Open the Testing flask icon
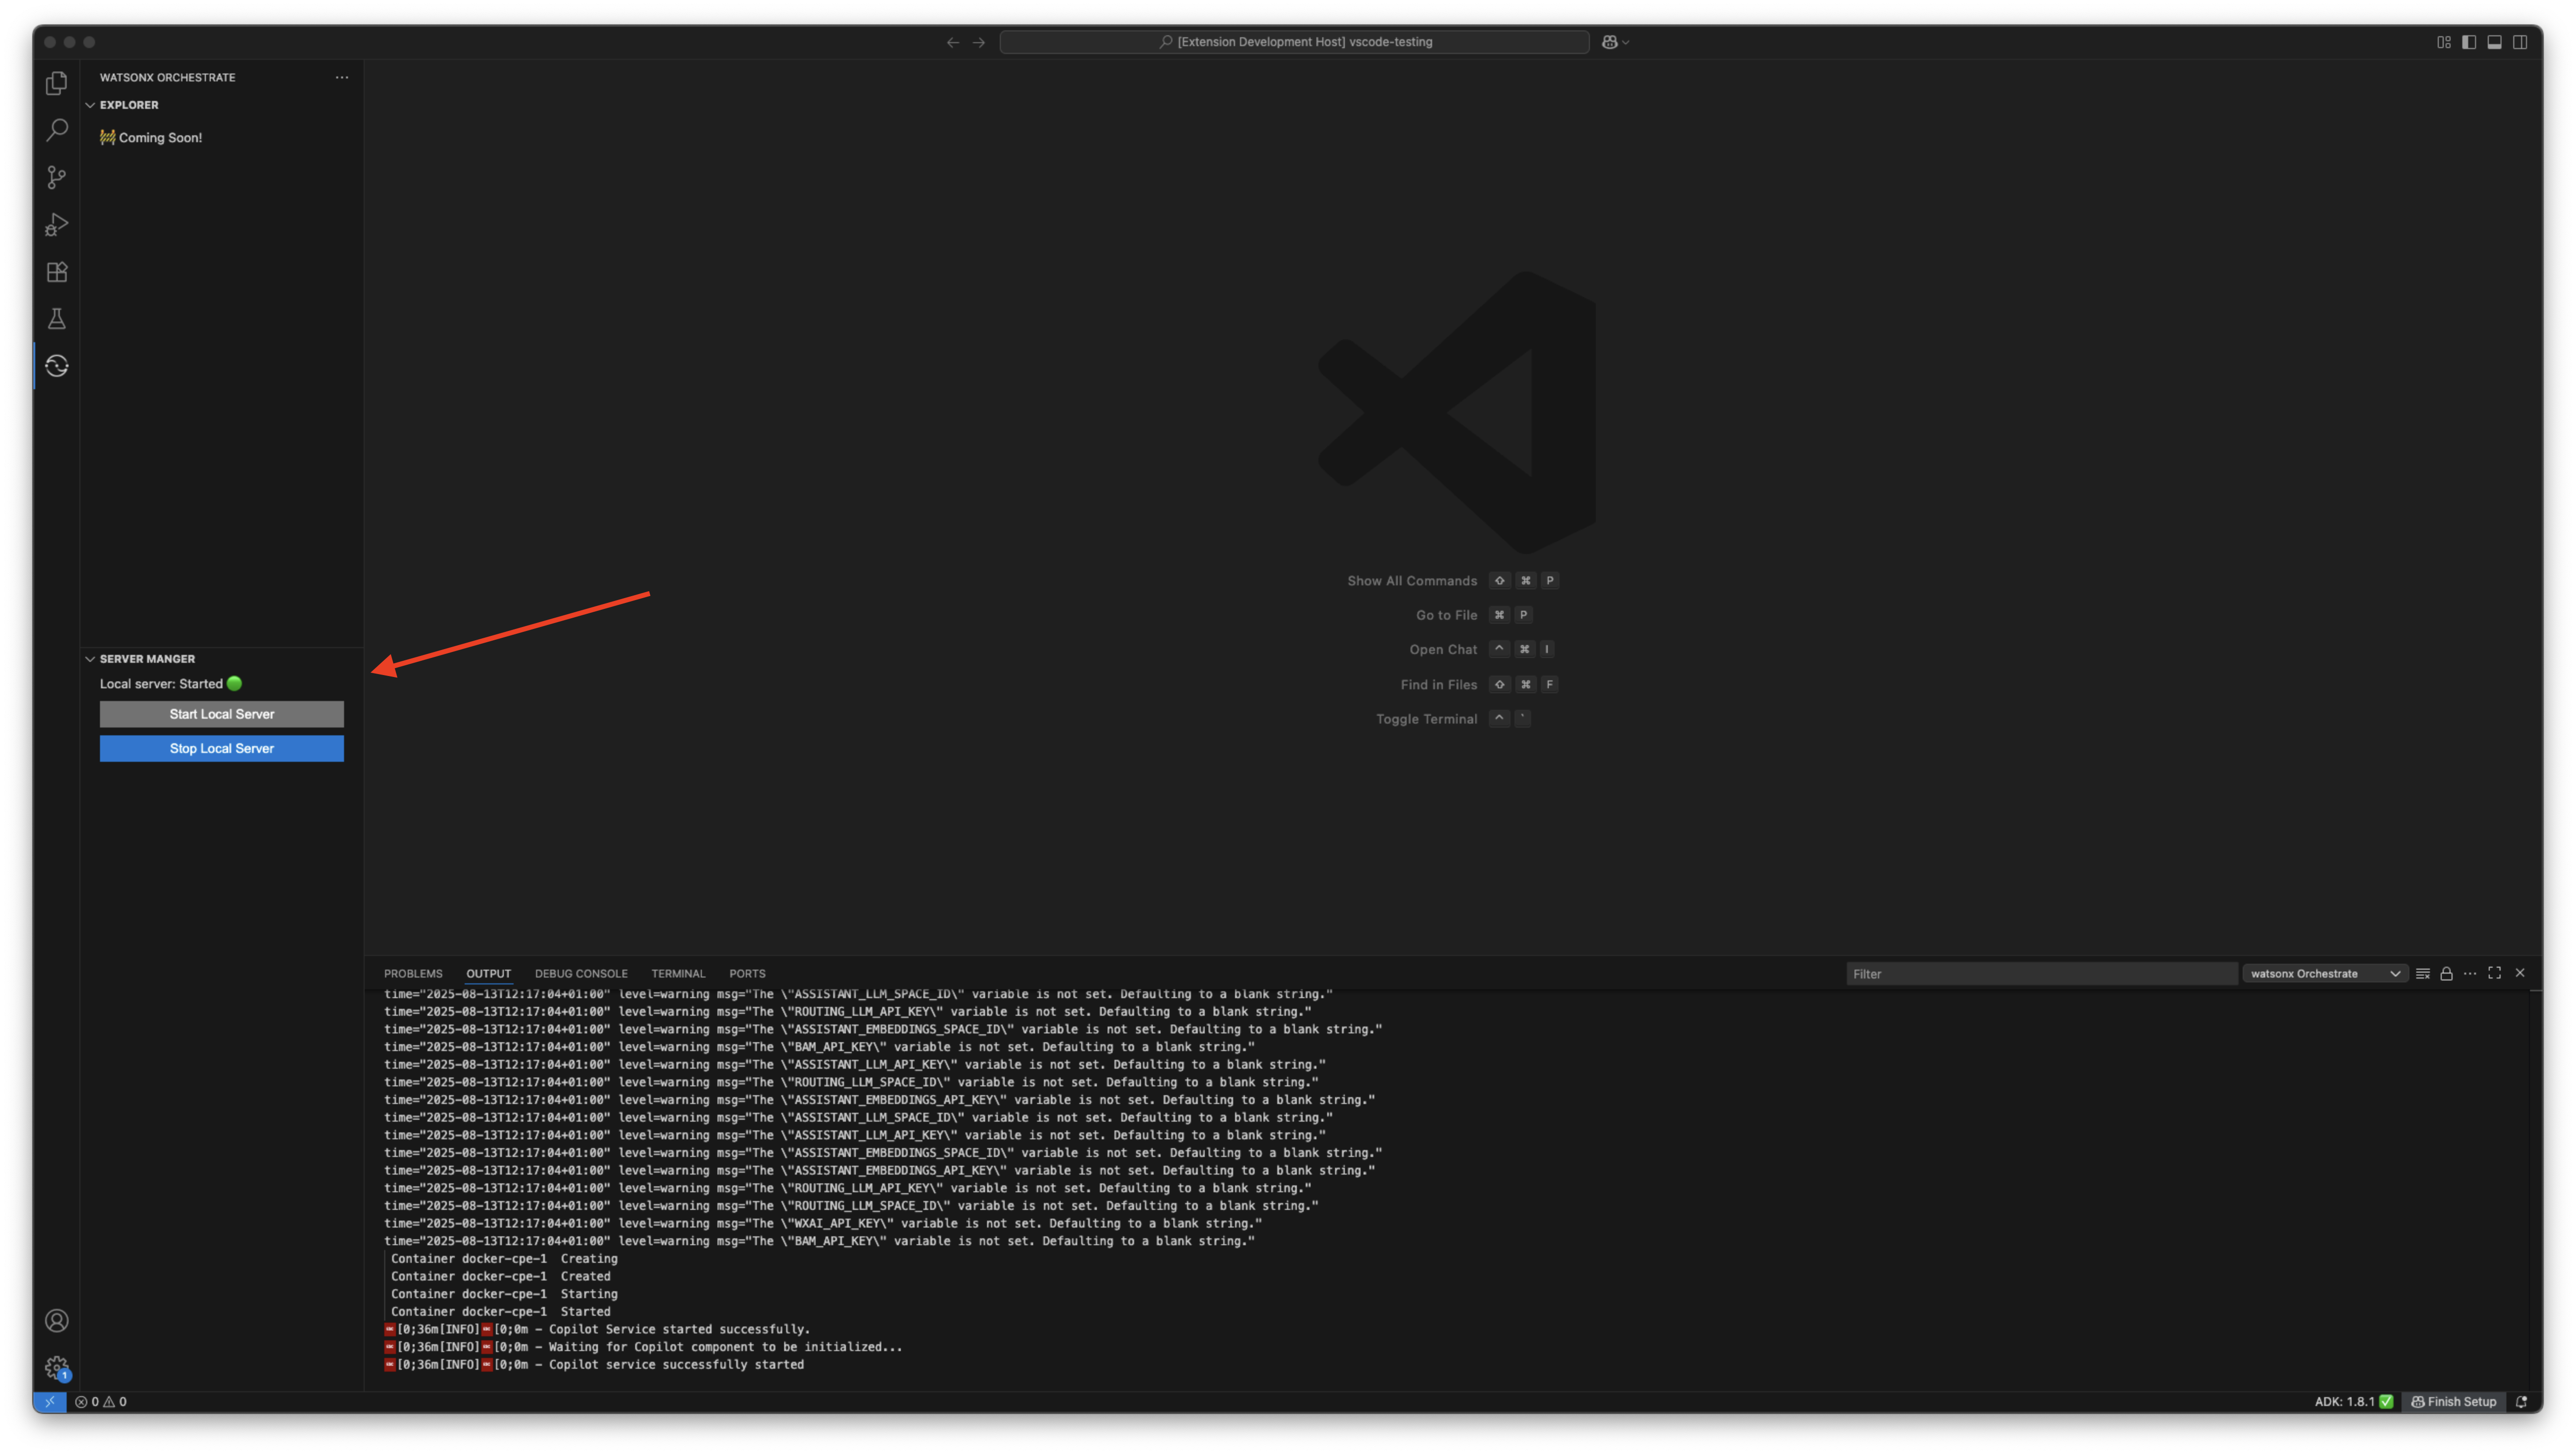 57,319
